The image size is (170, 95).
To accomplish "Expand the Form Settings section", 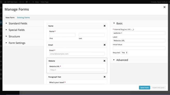I will pyautogui.click(x=23, y=43).
